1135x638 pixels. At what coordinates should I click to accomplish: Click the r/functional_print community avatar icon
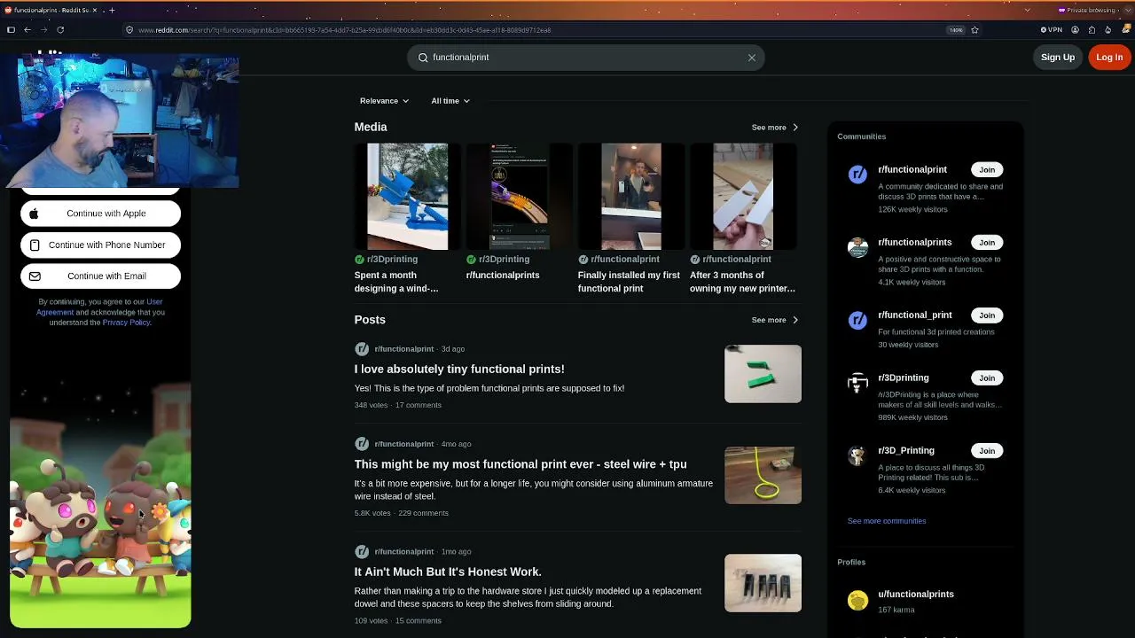point(857,320)
